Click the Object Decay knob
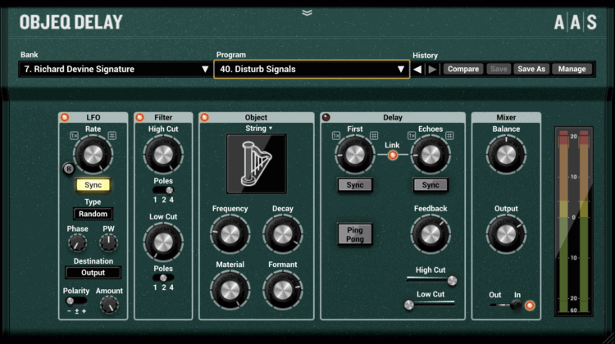This screenshot has height=344, width=615. tap(283, 234)
